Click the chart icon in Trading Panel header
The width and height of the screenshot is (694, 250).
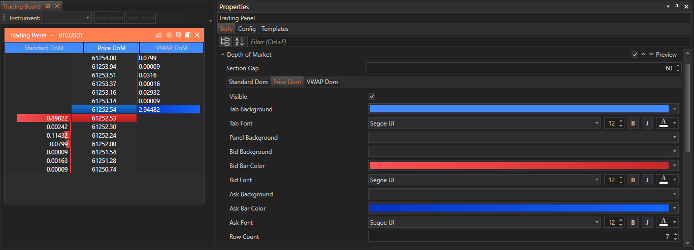coord(159,35)
